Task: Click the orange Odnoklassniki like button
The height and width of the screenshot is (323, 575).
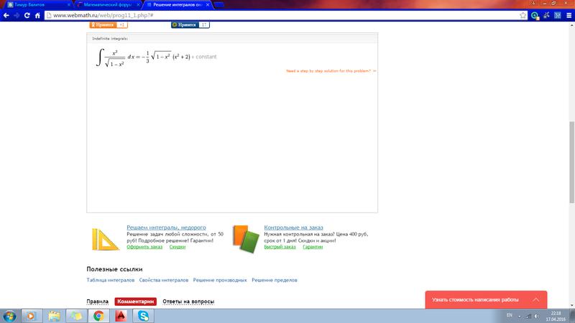Action: 109,25
